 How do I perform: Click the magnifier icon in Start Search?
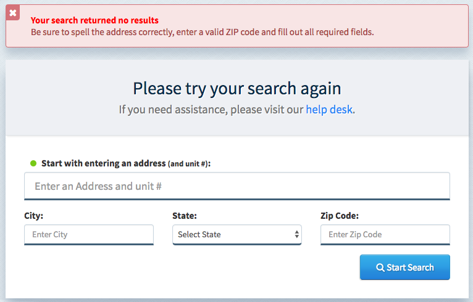click(x=380, y=267)
